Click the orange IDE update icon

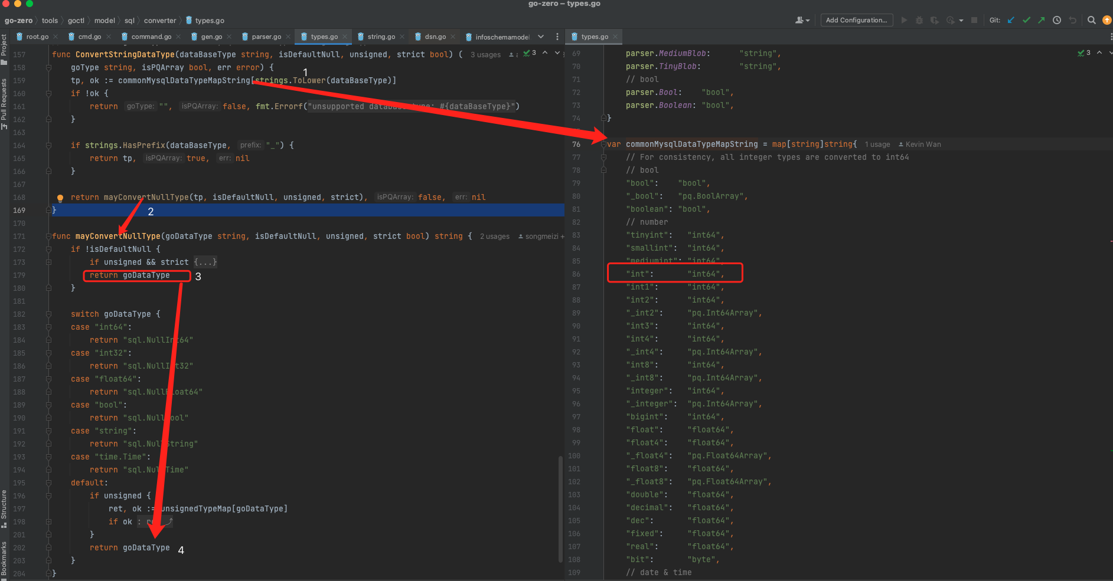pos(1107,20)
